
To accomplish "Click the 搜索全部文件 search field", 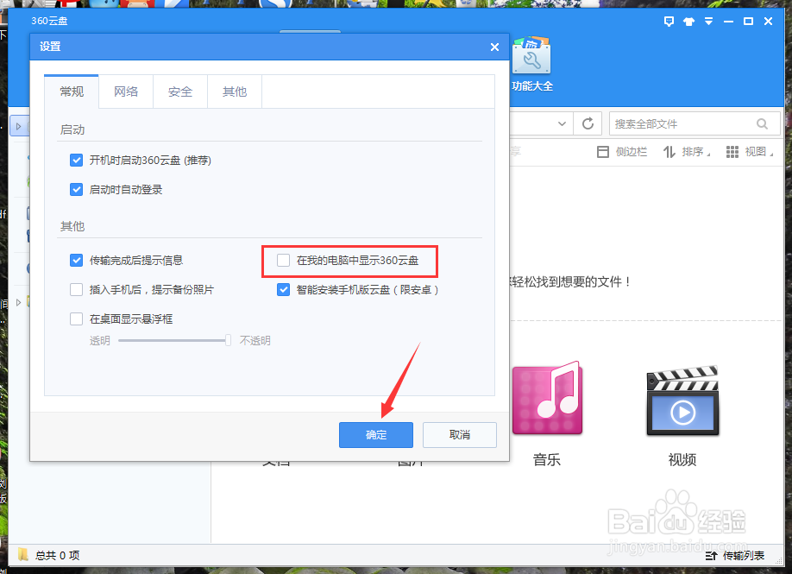I will 695,123.
